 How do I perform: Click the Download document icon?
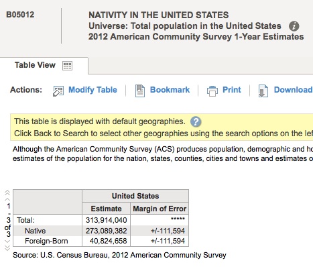pos(263,91)
